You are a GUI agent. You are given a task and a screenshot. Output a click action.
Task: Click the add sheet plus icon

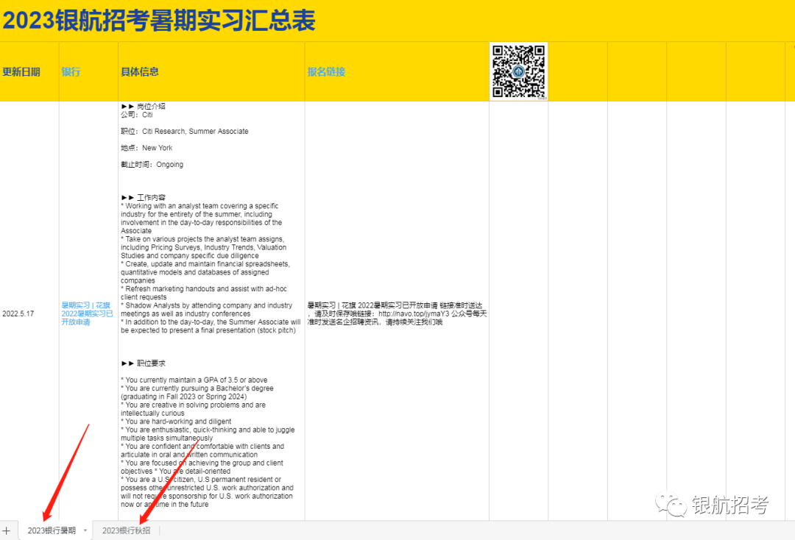coord(6,530)
